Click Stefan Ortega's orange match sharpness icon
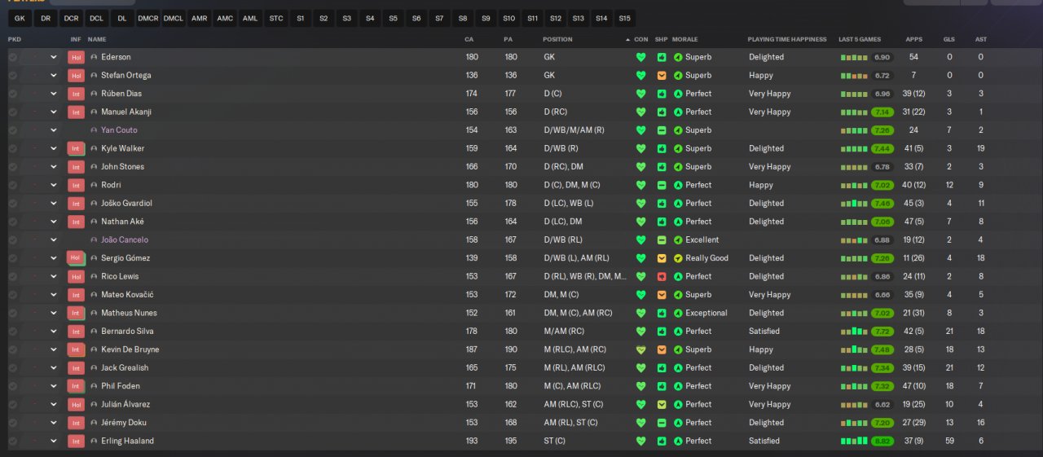1043x457 pixels. [662, 76]
